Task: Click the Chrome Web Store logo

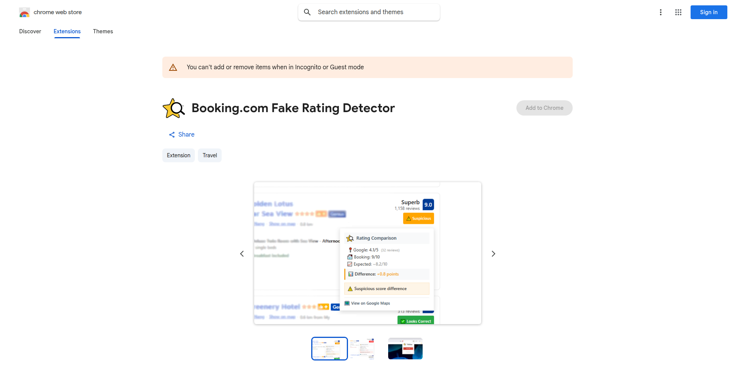Action: (x=24, y=12)
